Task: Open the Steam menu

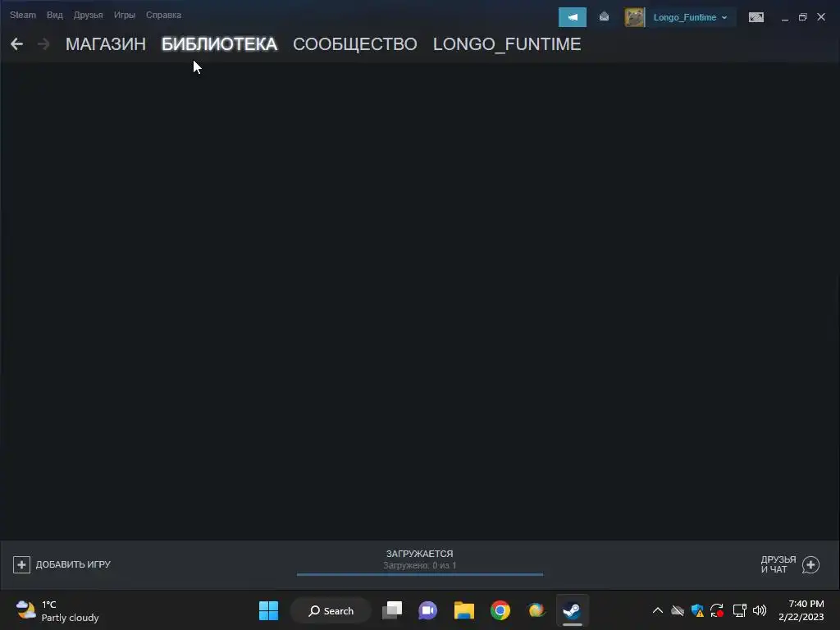Action: tap(22, 15)
